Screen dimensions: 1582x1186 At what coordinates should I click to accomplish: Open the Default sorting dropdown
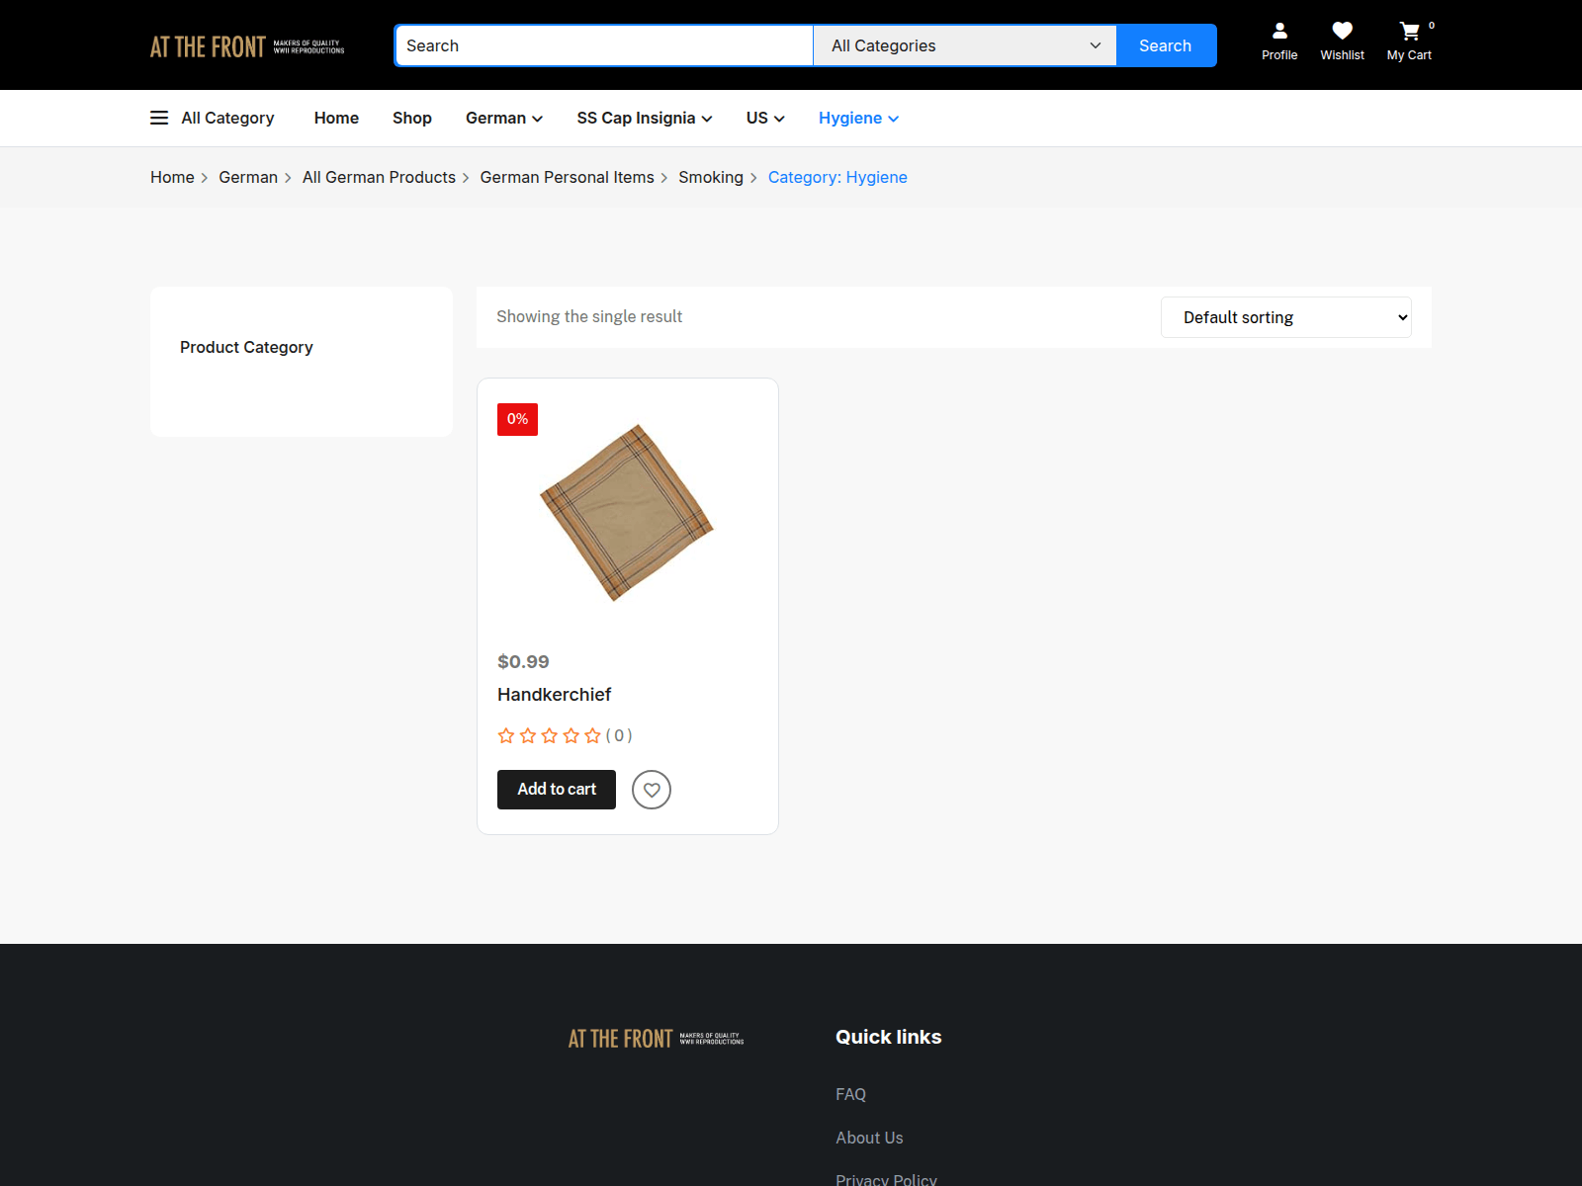[1286, 317]
